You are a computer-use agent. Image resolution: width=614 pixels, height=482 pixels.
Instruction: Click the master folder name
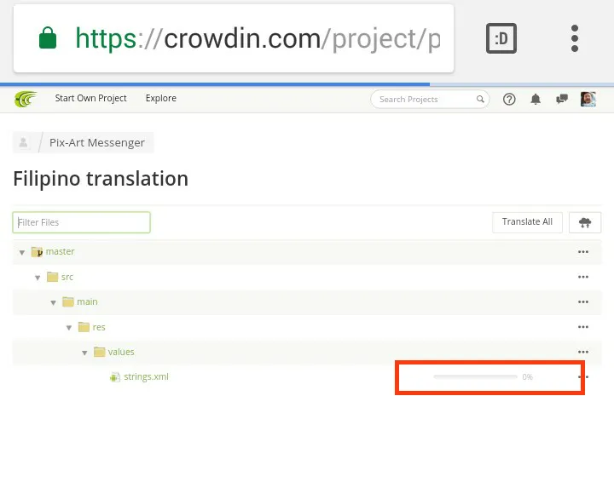[x=60, y=251]
